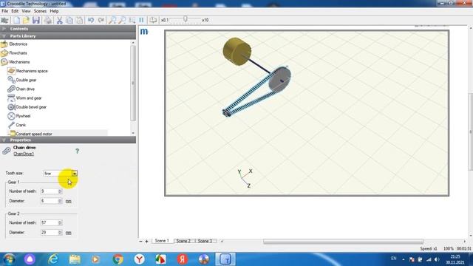473x266 pixels.
Task: Click the Zoom in magnifier icon
Action: 112,20
